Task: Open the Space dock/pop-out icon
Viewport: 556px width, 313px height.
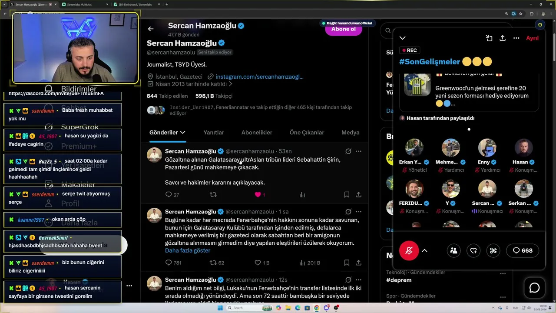Action: coord(489,38)
